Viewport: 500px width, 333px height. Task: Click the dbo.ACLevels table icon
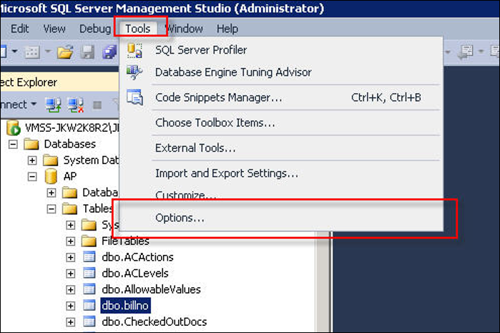[x=89, y=273]
